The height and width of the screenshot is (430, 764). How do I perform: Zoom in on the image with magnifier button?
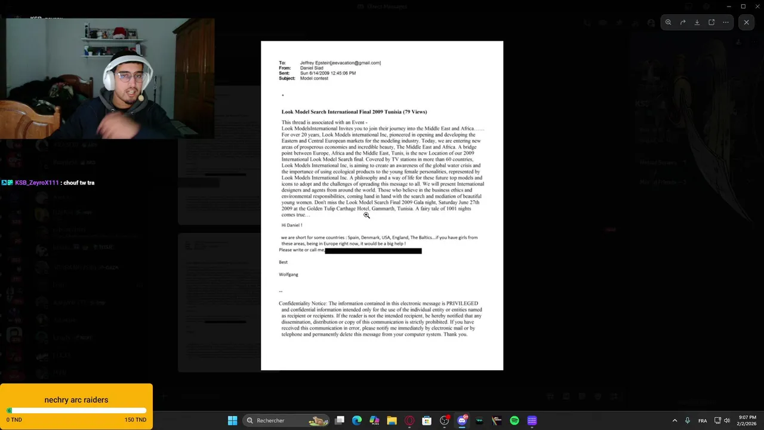(x=668, y=22)
